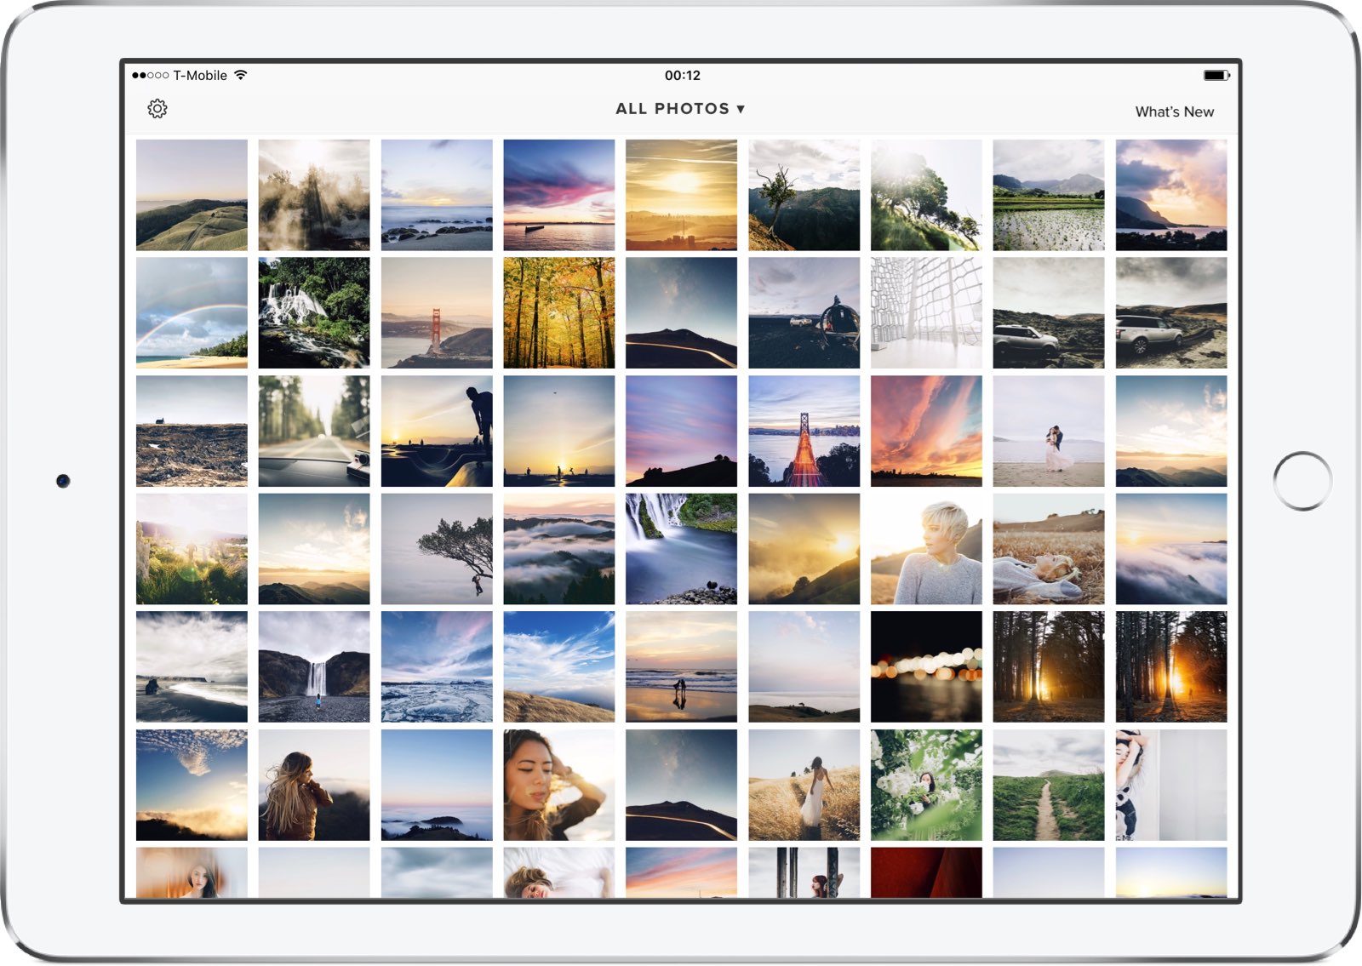Open the What's New page

(1173, 111)
